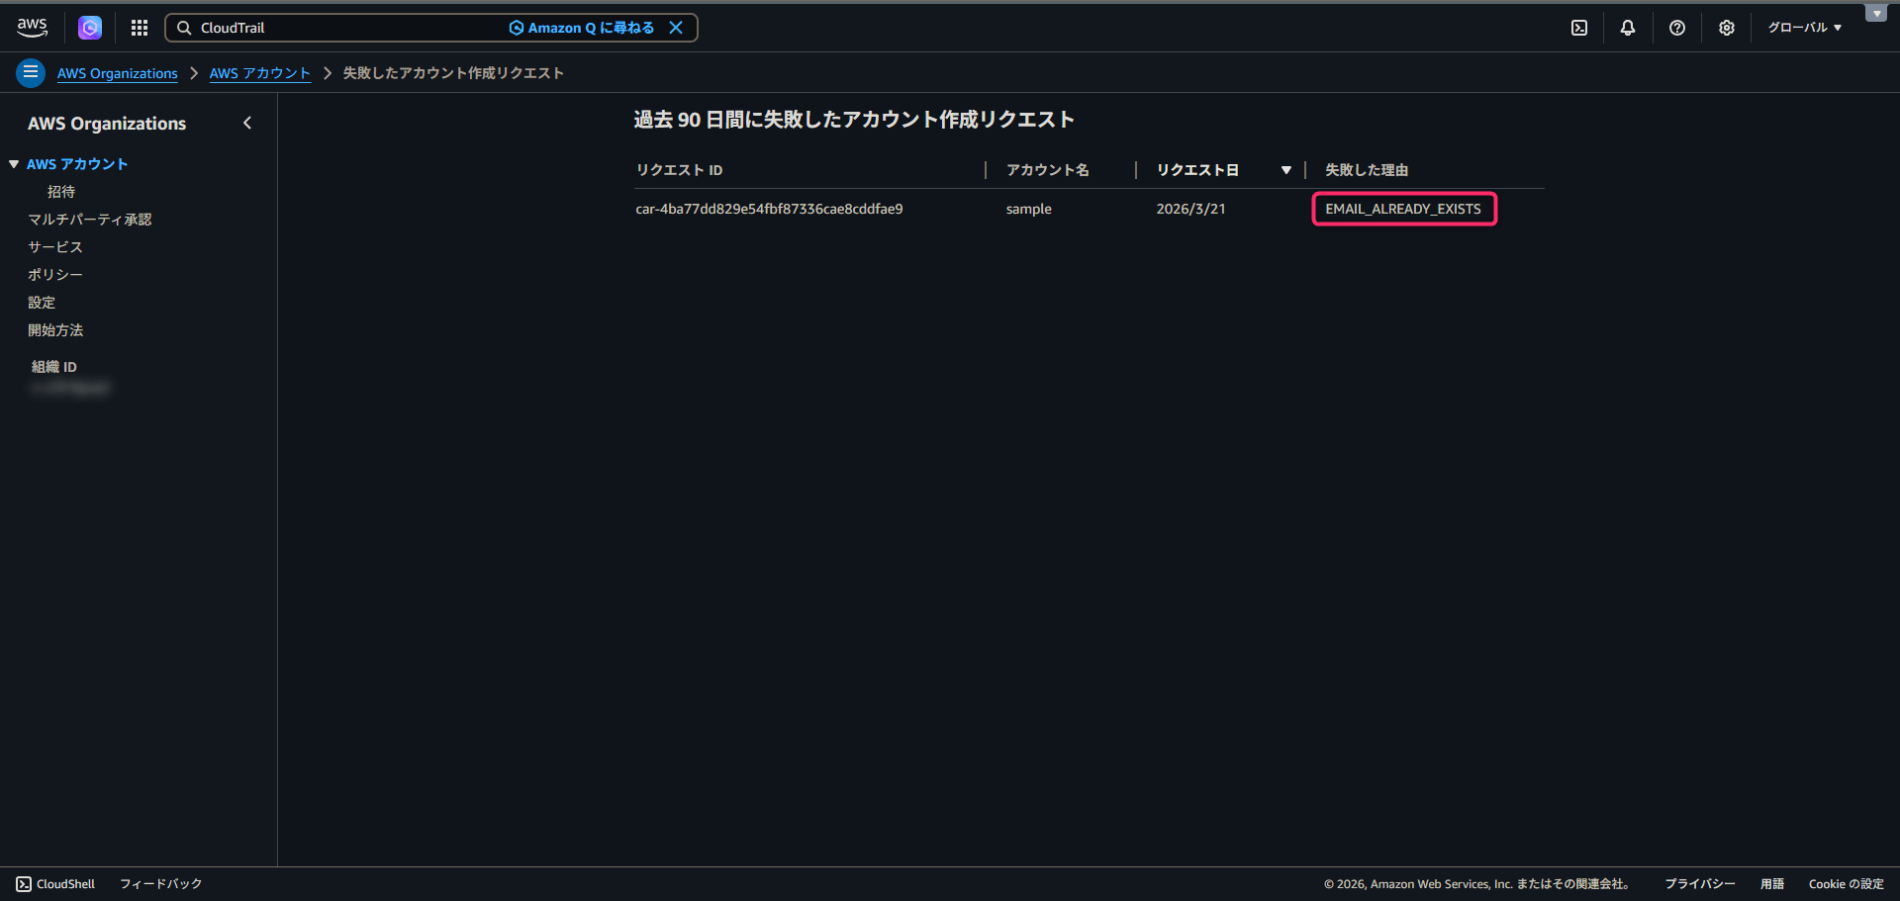Sort by 失敗した理由 column header
This screenshot has height=901, width=1900.
coord(1367,170)
